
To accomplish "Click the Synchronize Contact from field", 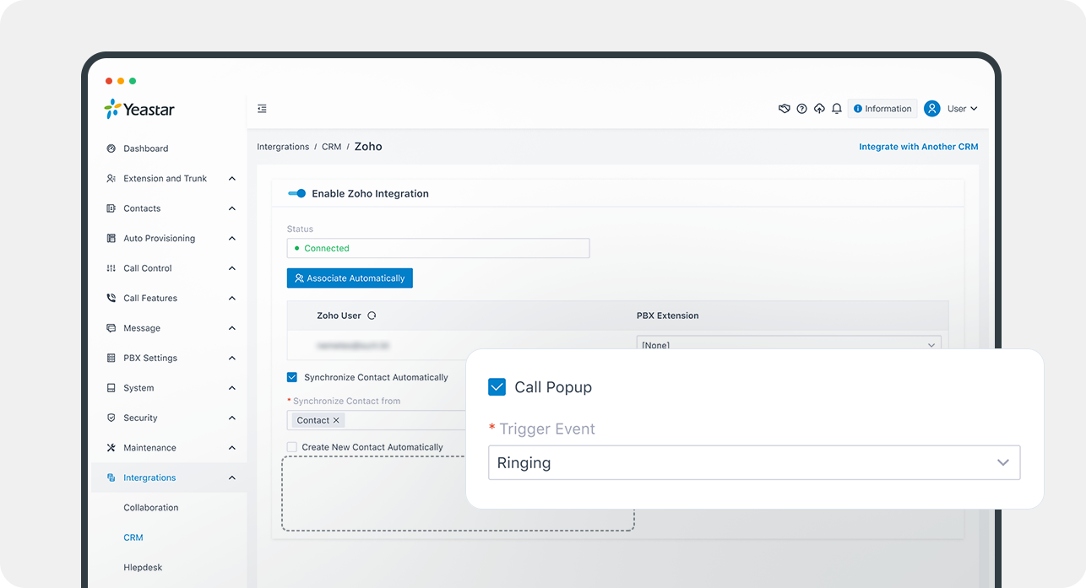I will pos(377,420).
